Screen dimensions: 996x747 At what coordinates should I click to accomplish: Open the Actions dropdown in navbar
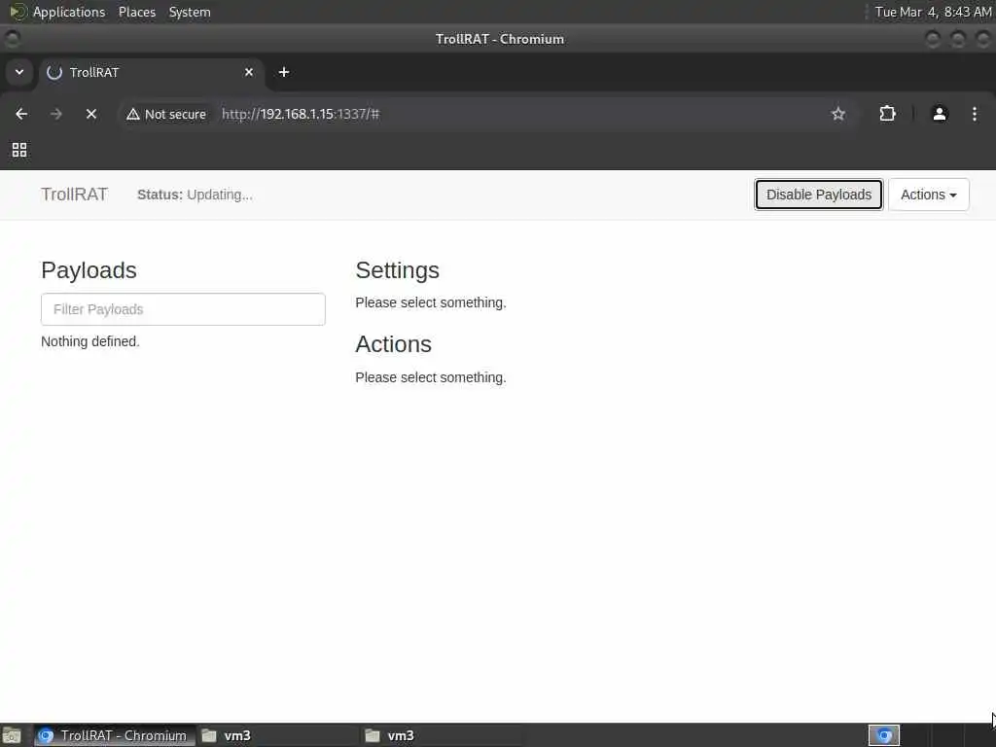click(x=929, y=195)
